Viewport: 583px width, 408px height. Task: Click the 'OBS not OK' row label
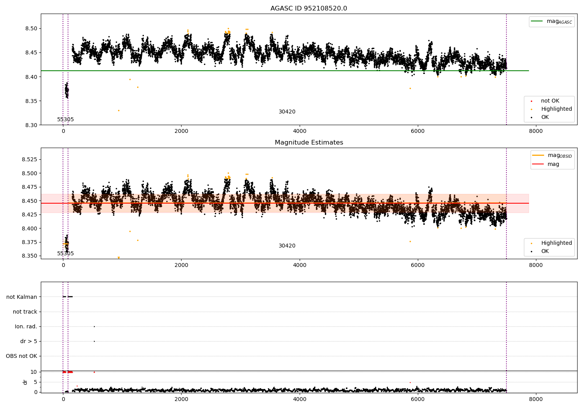point(22,356)
